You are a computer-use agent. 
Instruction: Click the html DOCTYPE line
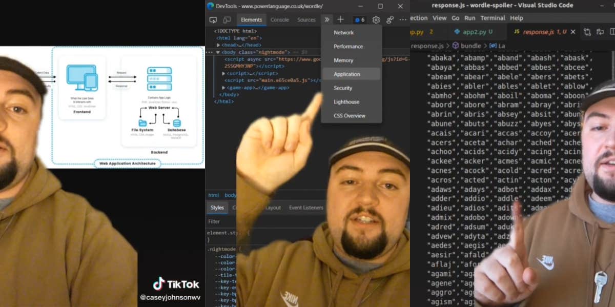(x=235, y=31)
